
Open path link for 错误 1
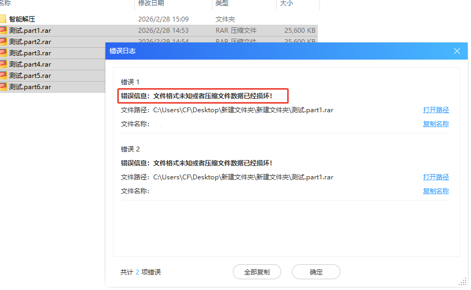(436, 110)
